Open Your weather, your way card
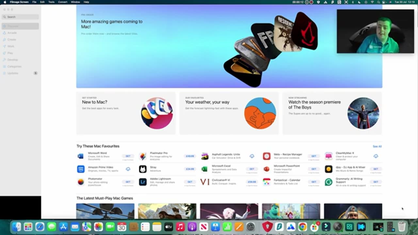Image resolution: width=418 pixels, height=235 pixels. tap(229, 113)
